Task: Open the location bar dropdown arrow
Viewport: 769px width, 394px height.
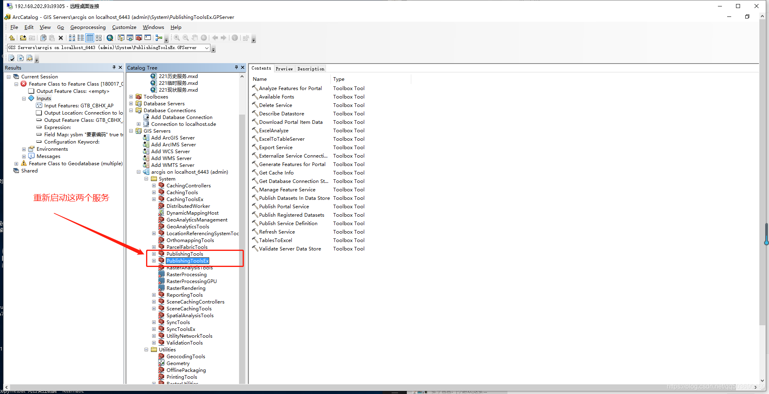Action: point(207,47)
